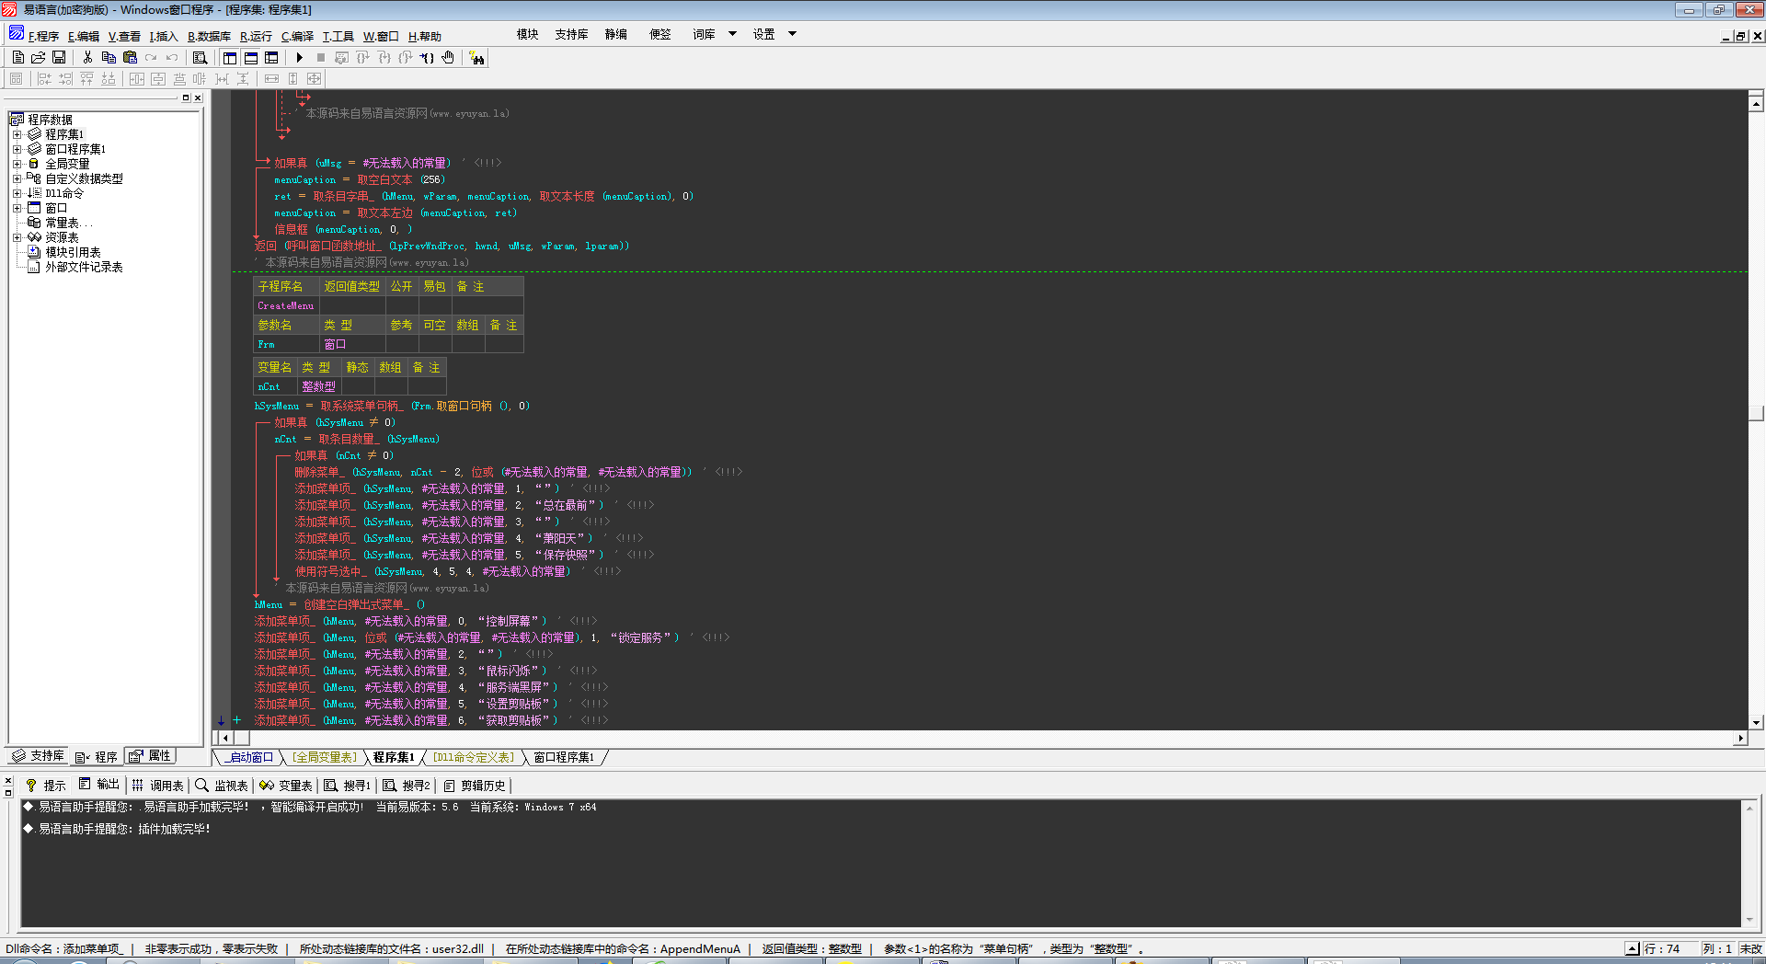Select 模块引用表 in the tree

tap(73, 252)
